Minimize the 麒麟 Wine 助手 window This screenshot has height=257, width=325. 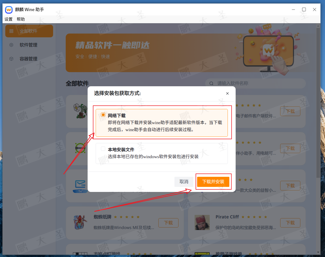click(x=293, y=10)
